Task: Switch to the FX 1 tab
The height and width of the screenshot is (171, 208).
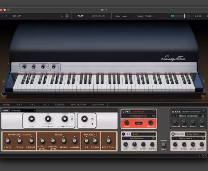Action: 19,105
